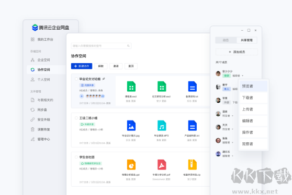Click the search input field
Image resolution: width=292 pixels, height=195 pixels.
click(x=101, y=46)
